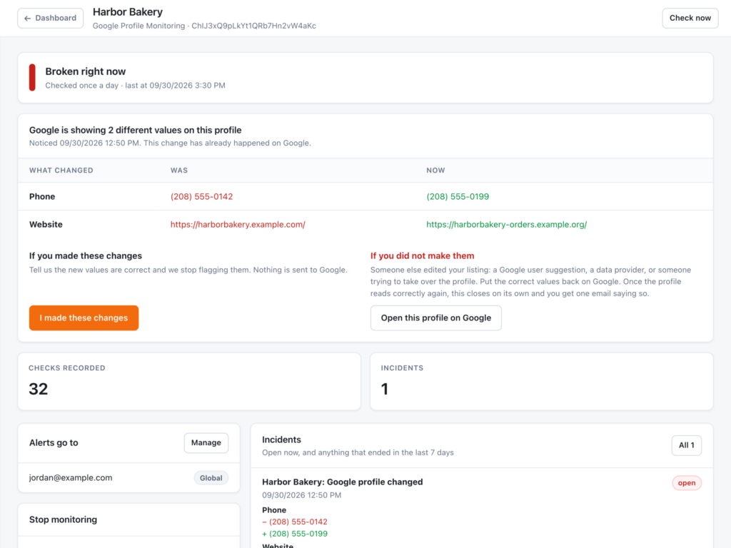The width and height of the screenshot is (731, 548).
Task: Click the red status indicator bar
Action: [x=32, y=77]
